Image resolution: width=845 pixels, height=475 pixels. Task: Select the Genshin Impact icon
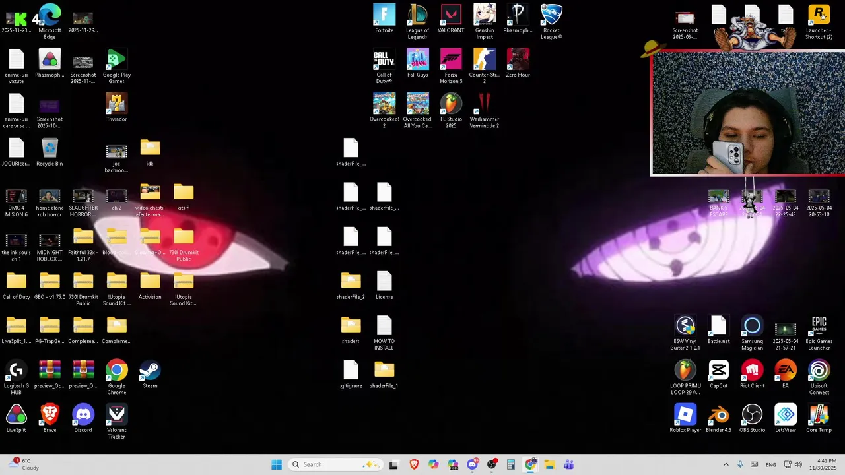[485, 21]
